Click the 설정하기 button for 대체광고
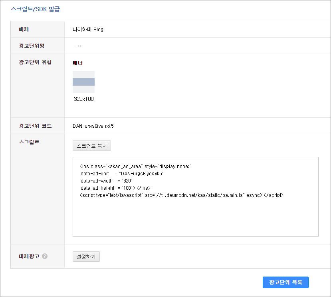331x297 pixels. pos(86,257)
